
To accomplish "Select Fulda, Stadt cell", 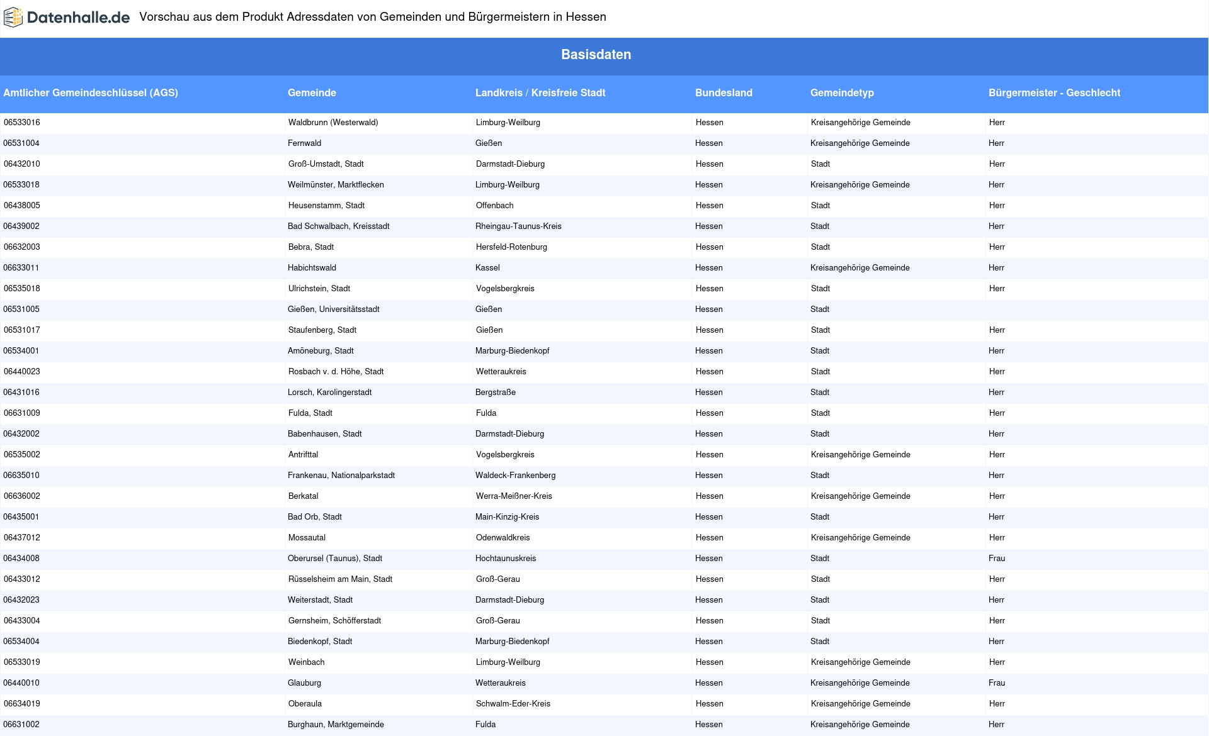I will coord(310,413).
